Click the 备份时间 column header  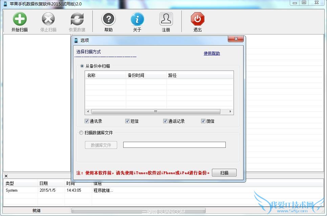(x=146, y=75)
